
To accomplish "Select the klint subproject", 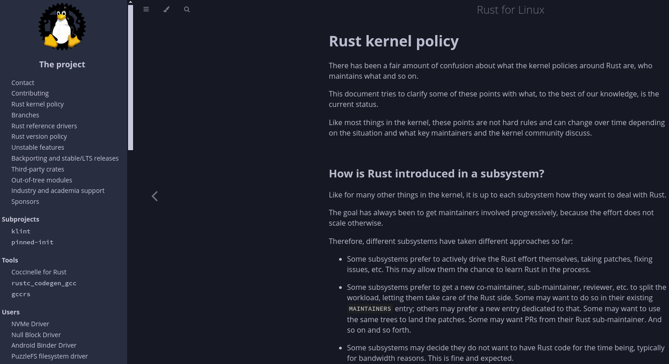I will 21,231.
